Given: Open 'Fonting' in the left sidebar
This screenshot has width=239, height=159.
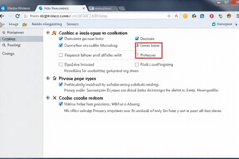Looking at the screenshot, I should click(12, 45).
